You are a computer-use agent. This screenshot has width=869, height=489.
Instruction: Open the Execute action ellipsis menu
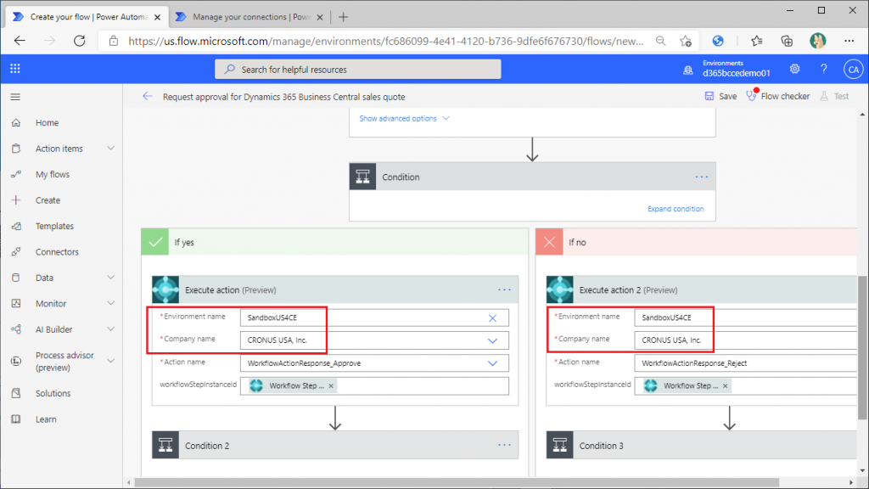pyautogui.click(x=504, y=290)
